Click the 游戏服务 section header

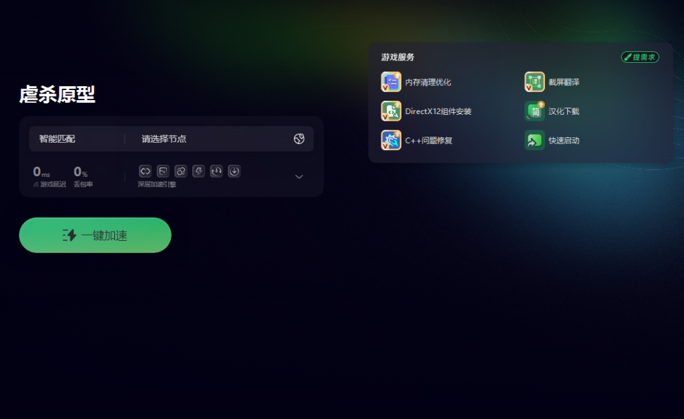pos(397,57)
